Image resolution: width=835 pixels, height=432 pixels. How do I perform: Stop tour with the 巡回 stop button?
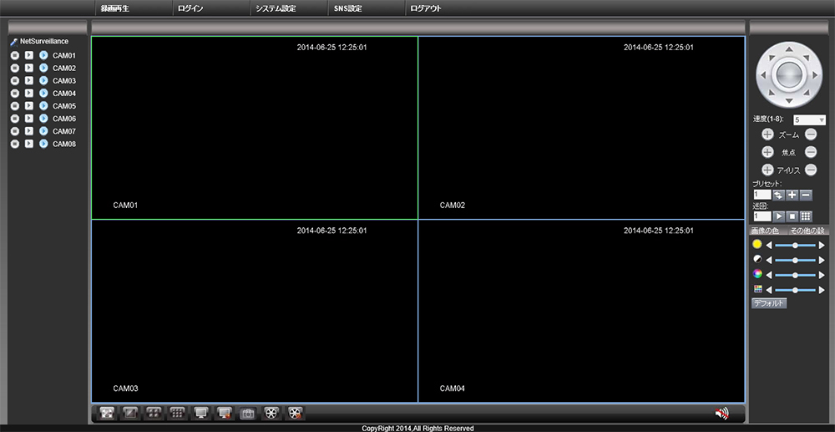(792, 216)
